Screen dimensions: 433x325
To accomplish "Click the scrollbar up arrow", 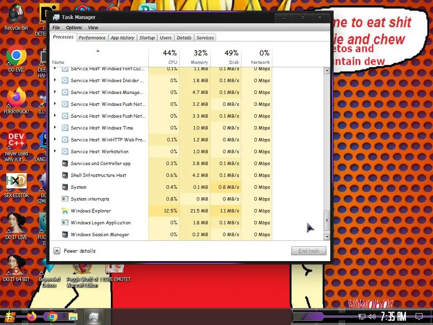I will (x=327, y=71).
